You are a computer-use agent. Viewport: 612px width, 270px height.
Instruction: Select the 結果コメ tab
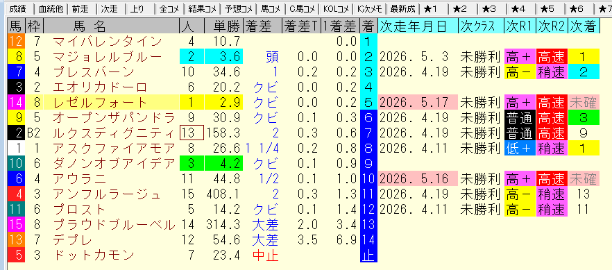pos(201,8)
